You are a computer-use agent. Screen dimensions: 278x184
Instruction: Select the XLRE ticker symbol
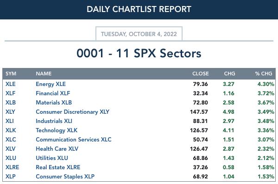point(12,167)
